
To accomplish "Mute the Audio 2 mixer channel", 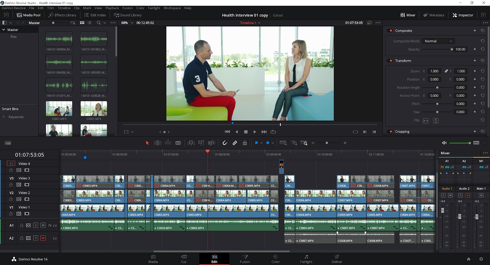I will pyautogui.click(x=467, y=195).
